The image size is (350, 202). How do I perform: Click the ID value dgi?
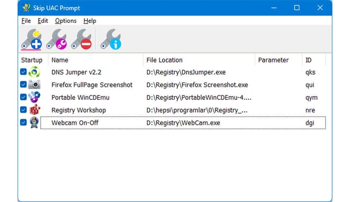point(309,123)
